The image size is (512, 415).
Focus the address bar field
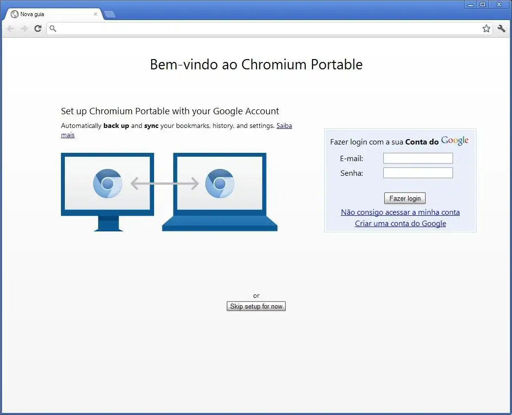pyautogui.click(x=269, y=29)
